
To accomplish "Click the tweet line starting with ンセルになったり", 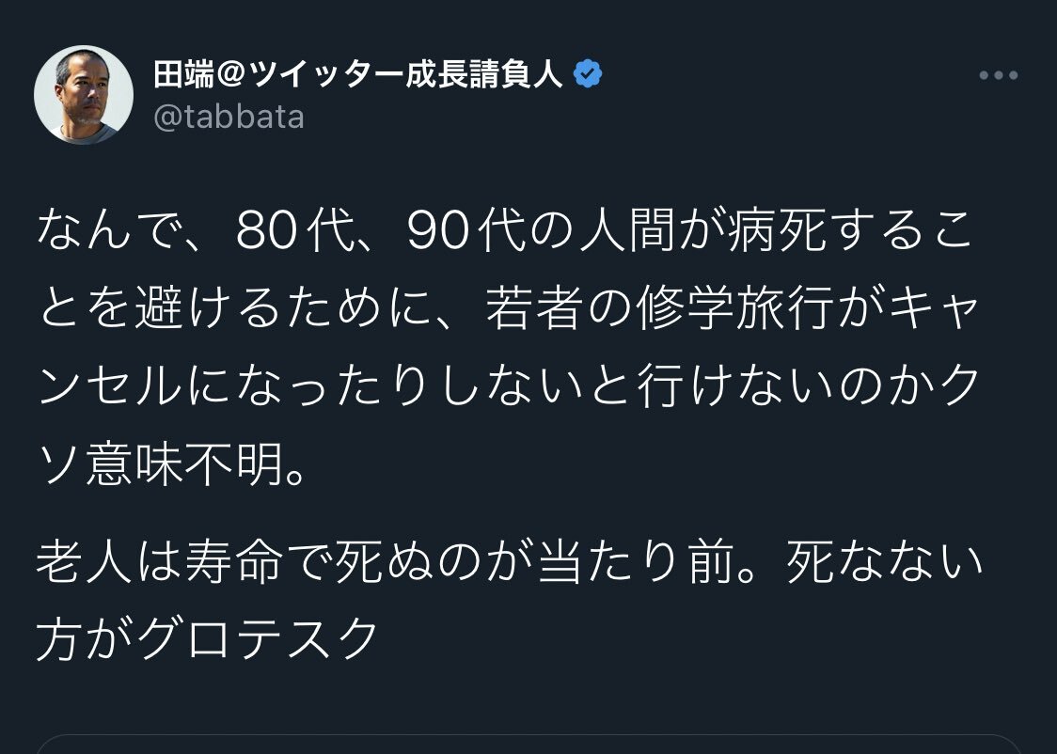I will 505,390.
